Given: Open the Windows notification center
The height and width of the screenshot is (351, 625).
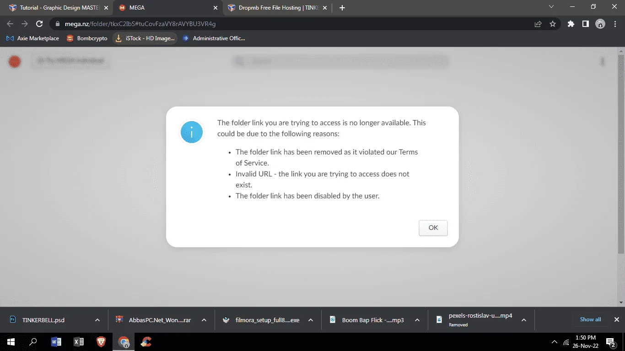Looking at the screenshot, I should click(610, 342).
